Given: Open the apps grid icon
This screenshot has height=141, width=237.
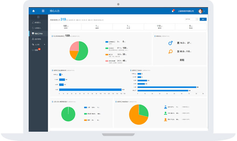Looking at the screenshot, I should (x=43, y=11).
